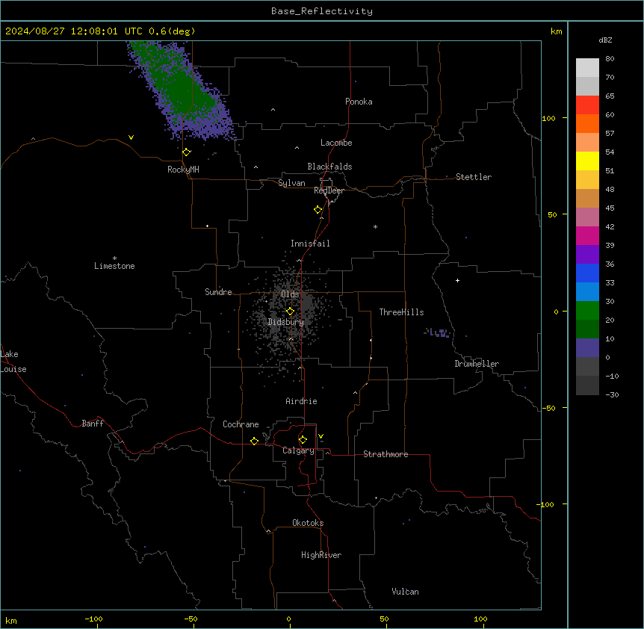The image size is (644, 629).
Task: Click the yellow diamond marker south of RedDeer
Action: click(x=318, y=210)
